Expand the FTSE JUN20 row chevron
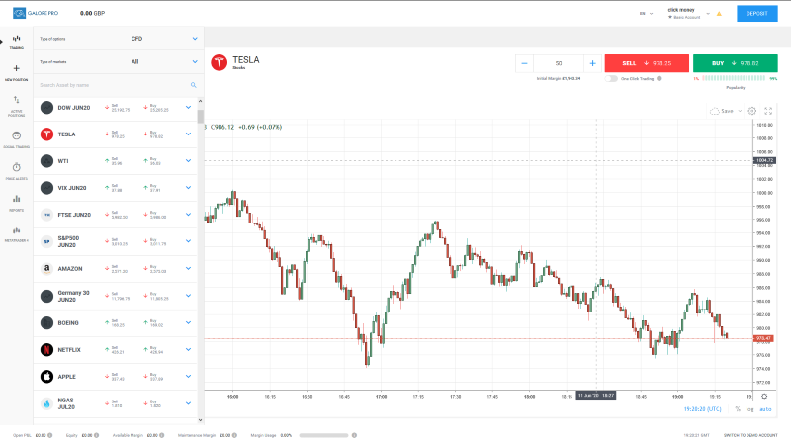Screen dimensions: 791x445 188,215
